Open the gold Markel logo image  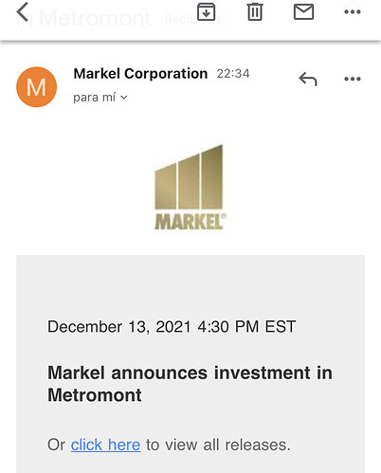(190, 187)
